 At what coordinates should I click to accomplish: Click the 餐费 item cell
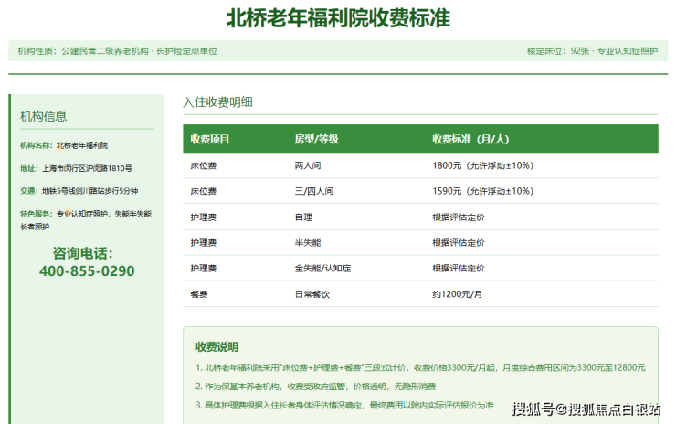[199, 294]
